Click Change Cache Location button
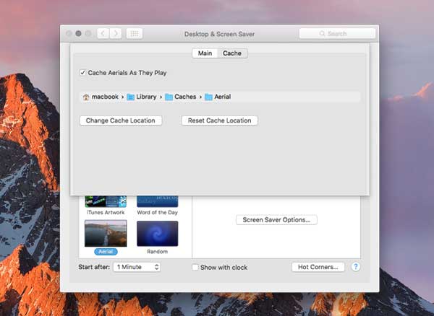The width and height of the screenshot is (434, 316). pos(121,120)
